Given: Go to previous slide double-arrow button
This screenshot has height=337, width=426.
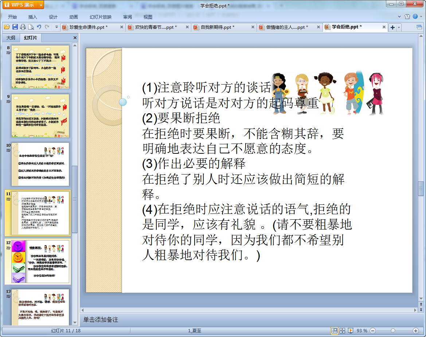Looking at the screenshot, I should (x=421, y=304).
